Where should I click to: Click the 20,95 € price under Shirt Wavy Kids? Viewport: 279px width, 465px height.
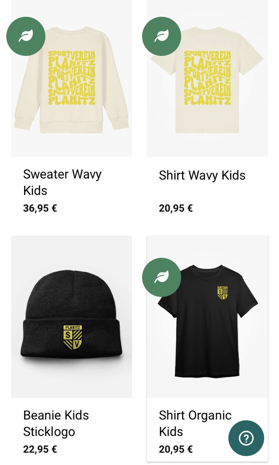[x=175, y=208]
